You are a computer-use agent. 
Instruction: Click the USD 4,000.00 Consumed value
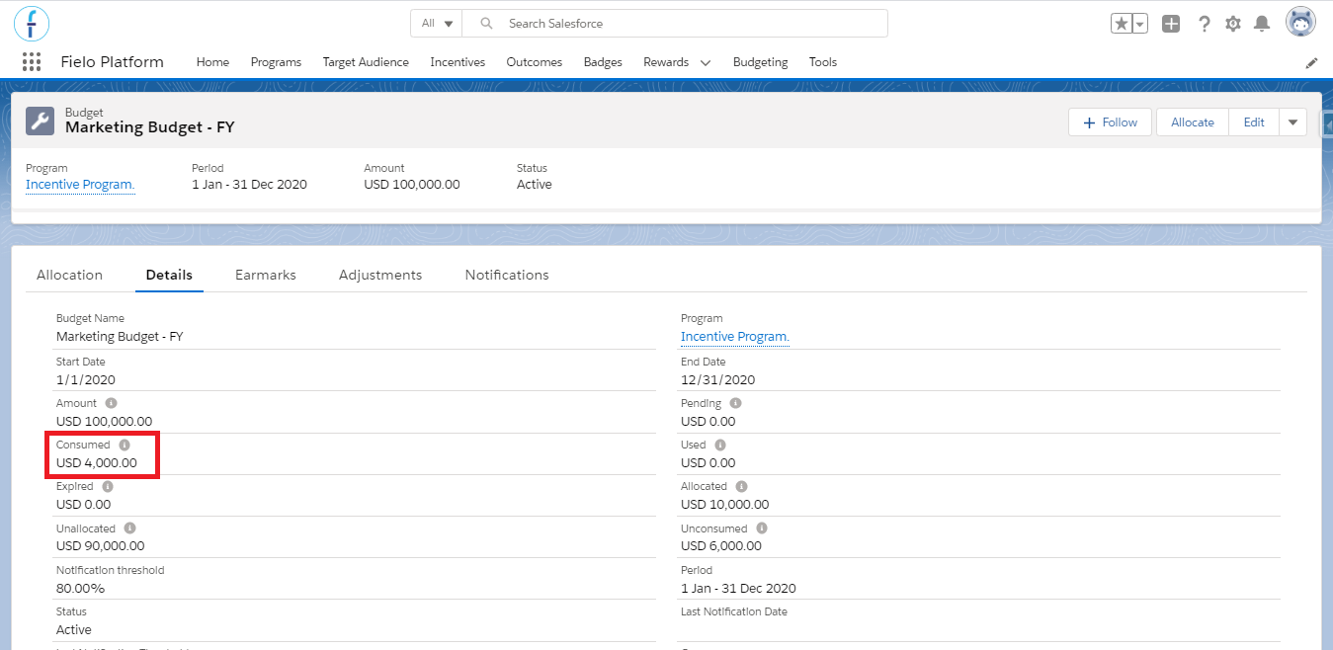pyautogui.click(x=97, y=463)
